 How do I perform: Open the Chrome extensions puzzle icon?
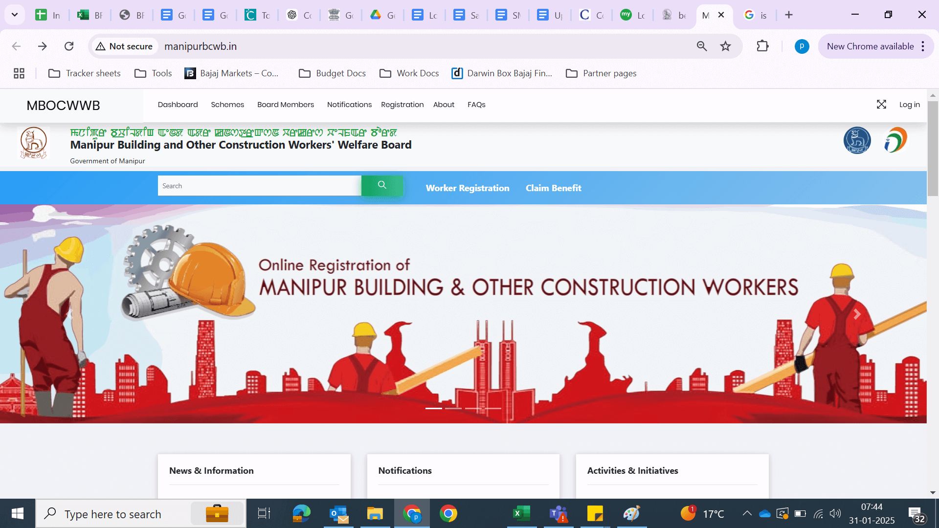point(762,46)
